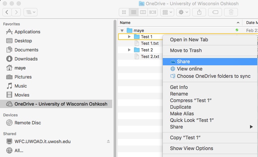Viewport: 258px width, 157px height.
Task: Open Music in the sidebar
Action: (16, 86)
